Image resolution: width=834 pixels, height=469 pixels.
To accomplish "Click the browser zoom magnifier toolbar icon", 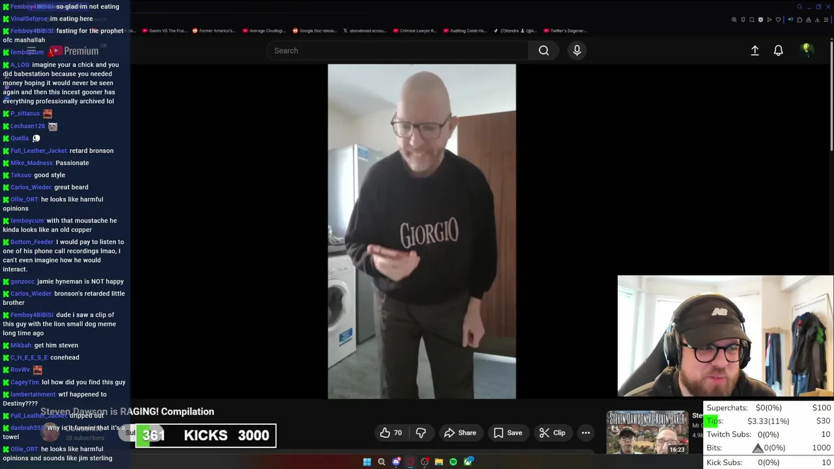I will click(734, 20).
